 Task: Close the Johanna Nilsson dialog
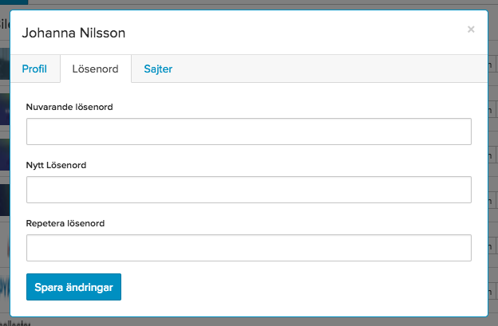(471, 29)
